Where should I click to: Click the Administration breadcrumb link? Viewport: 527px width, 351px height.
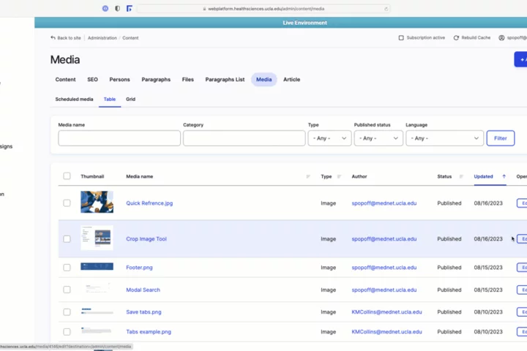pyautogui.click(x=102, y=38)
